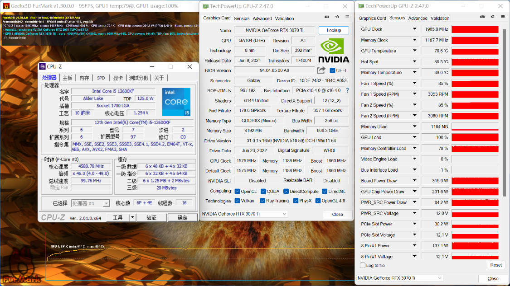The image size is (510, 286).
Task: Open GPU selector dropdown in middle GPU-Z window
Action: tap(284, 214)
